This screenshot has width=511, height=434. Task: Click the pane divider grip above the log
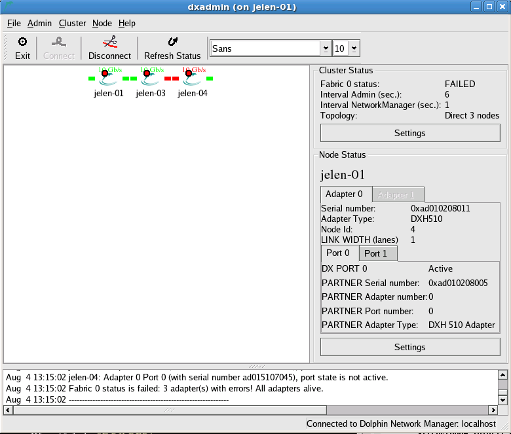coord(256,367)
